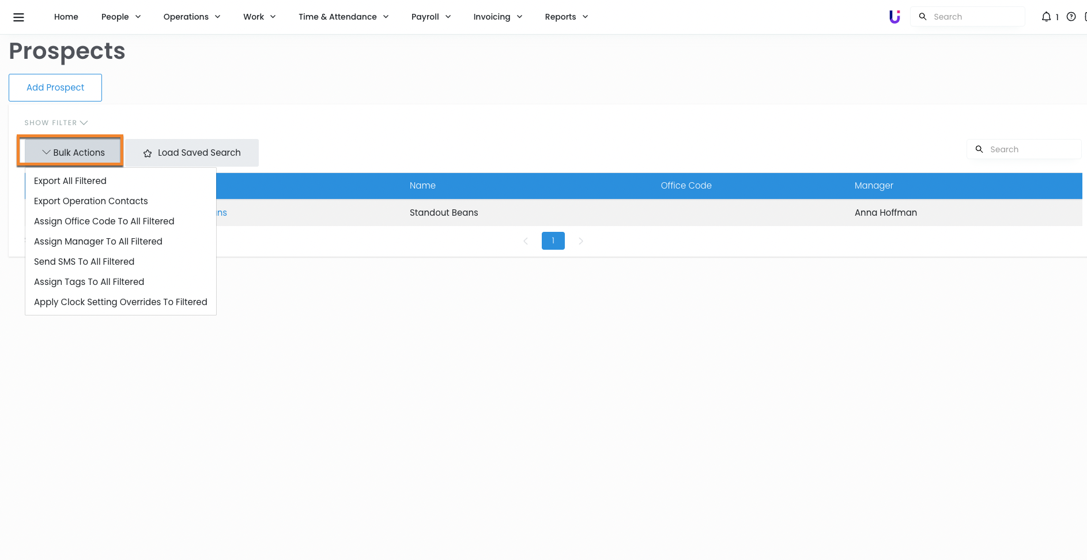Open the help question mark icon
The width and height of the screenshot is (1087, 560).
[1071, 17]
